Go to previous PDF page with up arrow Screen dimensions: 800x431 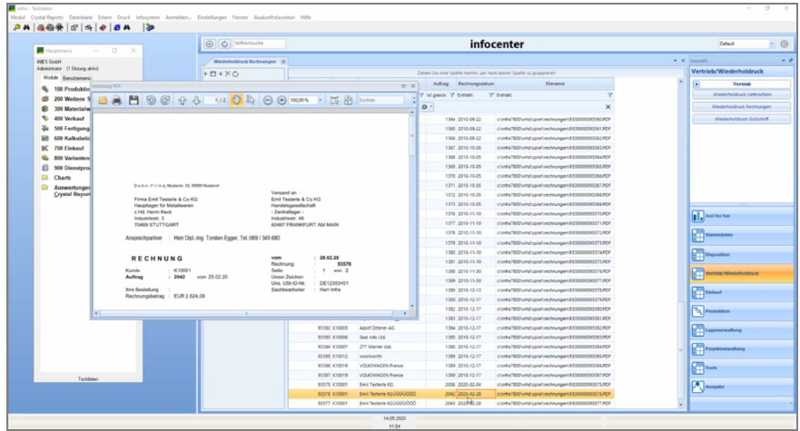[183, 100]
